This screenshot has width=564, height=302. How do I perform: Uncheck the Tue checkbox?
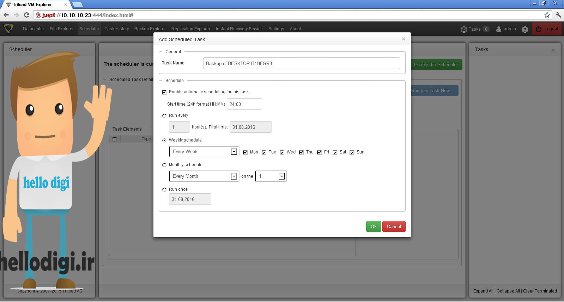coord(264,152)
